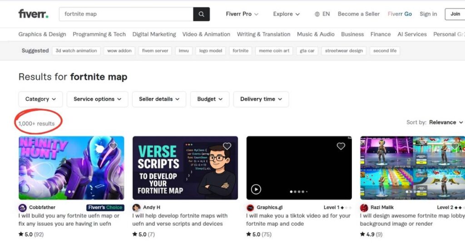Open 'I will build you any fortnite uefn map' gig
This screenshot has height=243, width=465.
tap(69, 220)
